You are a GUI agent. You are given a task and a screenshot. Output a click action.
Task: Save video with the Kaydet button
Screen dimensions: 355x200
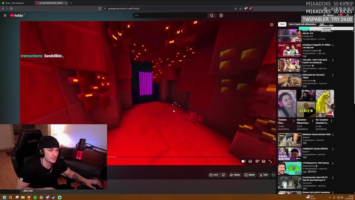pyautogui.click(x=250, y=175)
